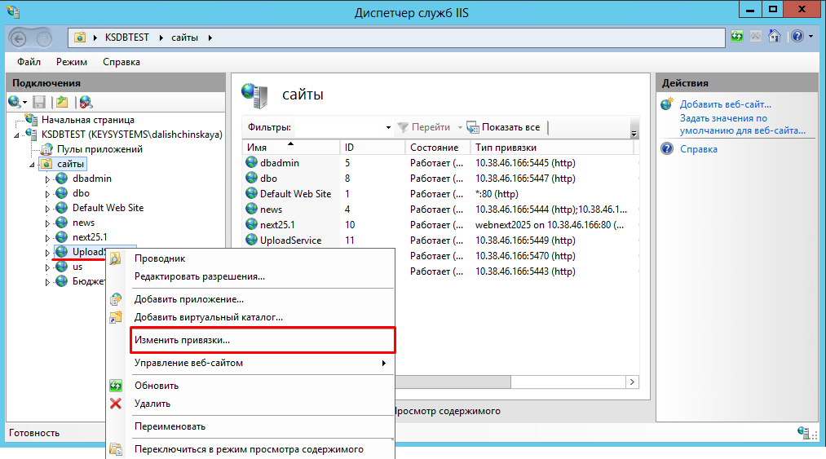This screenshot has height=459, width=826.
Task: Click the Back navigation arrow button
Action: click(x=19, y=38)
